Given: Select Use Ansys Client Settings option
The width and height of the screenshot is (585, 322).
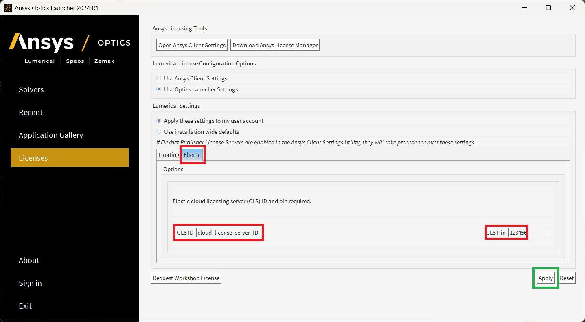Looking at the screenshot, I should click(x=191, y=78).
